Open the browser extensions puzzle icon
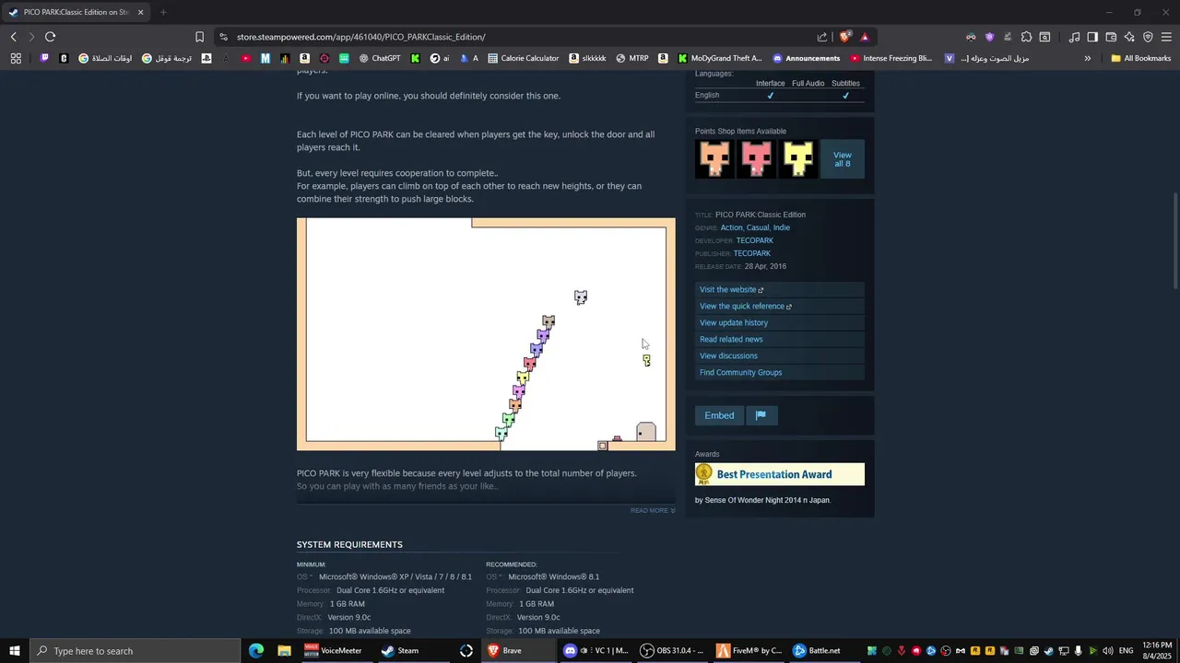The width and height of the screenshot is (1180, 663). click(x=1026, y=37)
